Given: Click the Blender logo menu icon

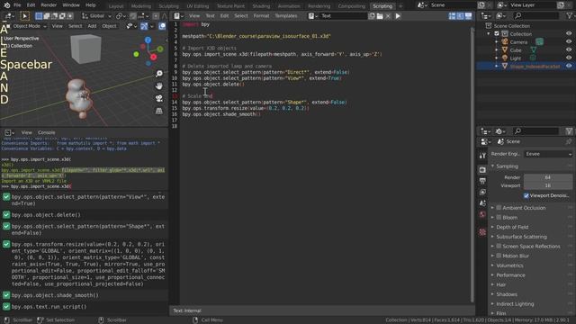Looking at the screenshot, I should (6, 5).
